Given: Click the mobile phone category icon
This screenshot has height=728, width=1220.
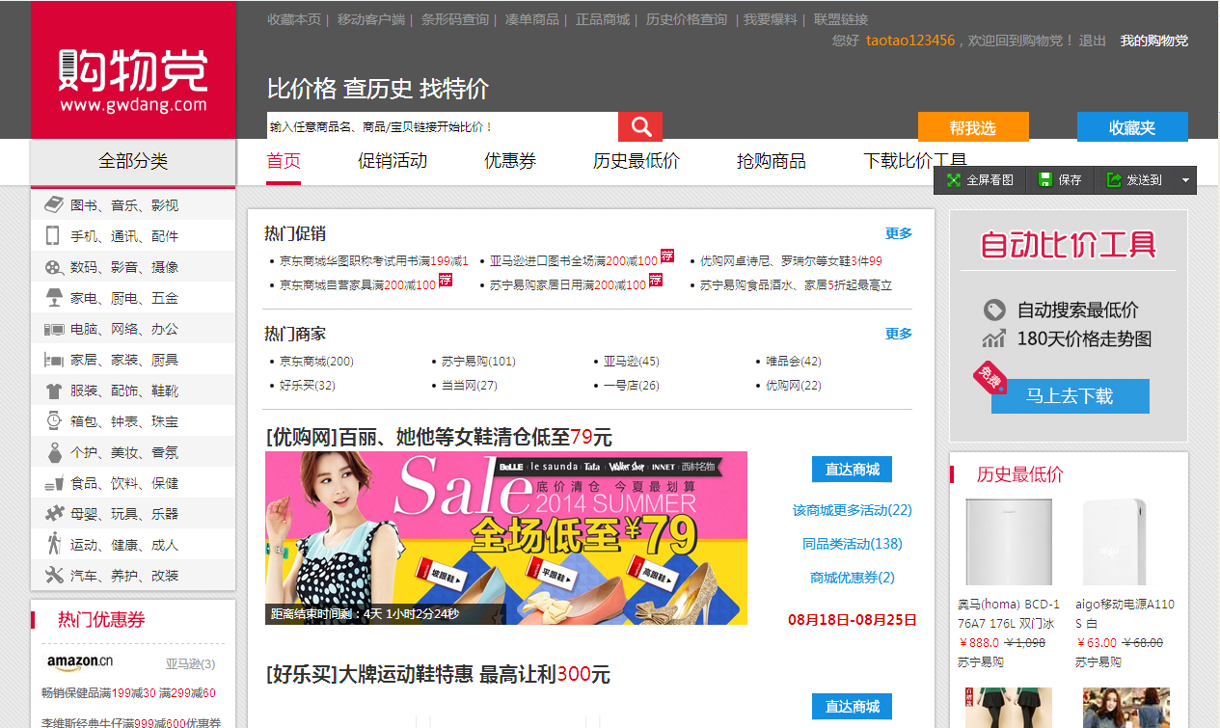Looking at the screenshot, I should pyautogui.click(x=53, y=235).
